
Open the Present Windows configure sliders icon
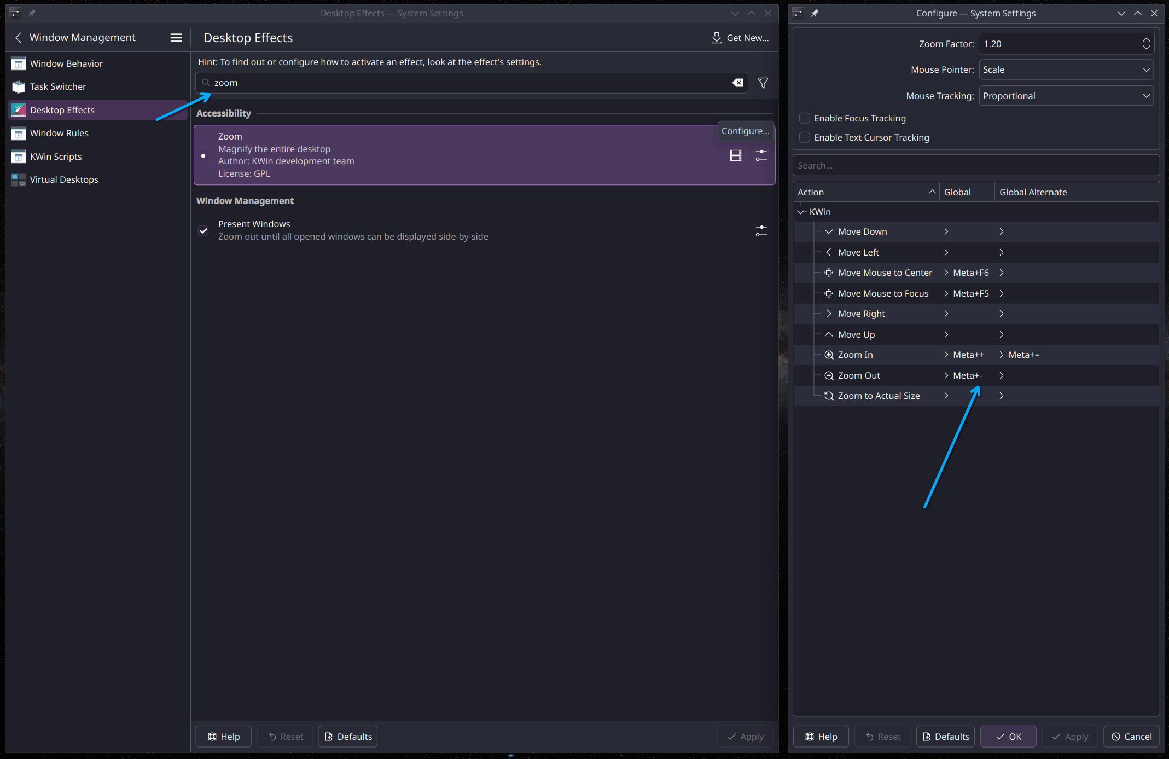click(x=761, y=231)
